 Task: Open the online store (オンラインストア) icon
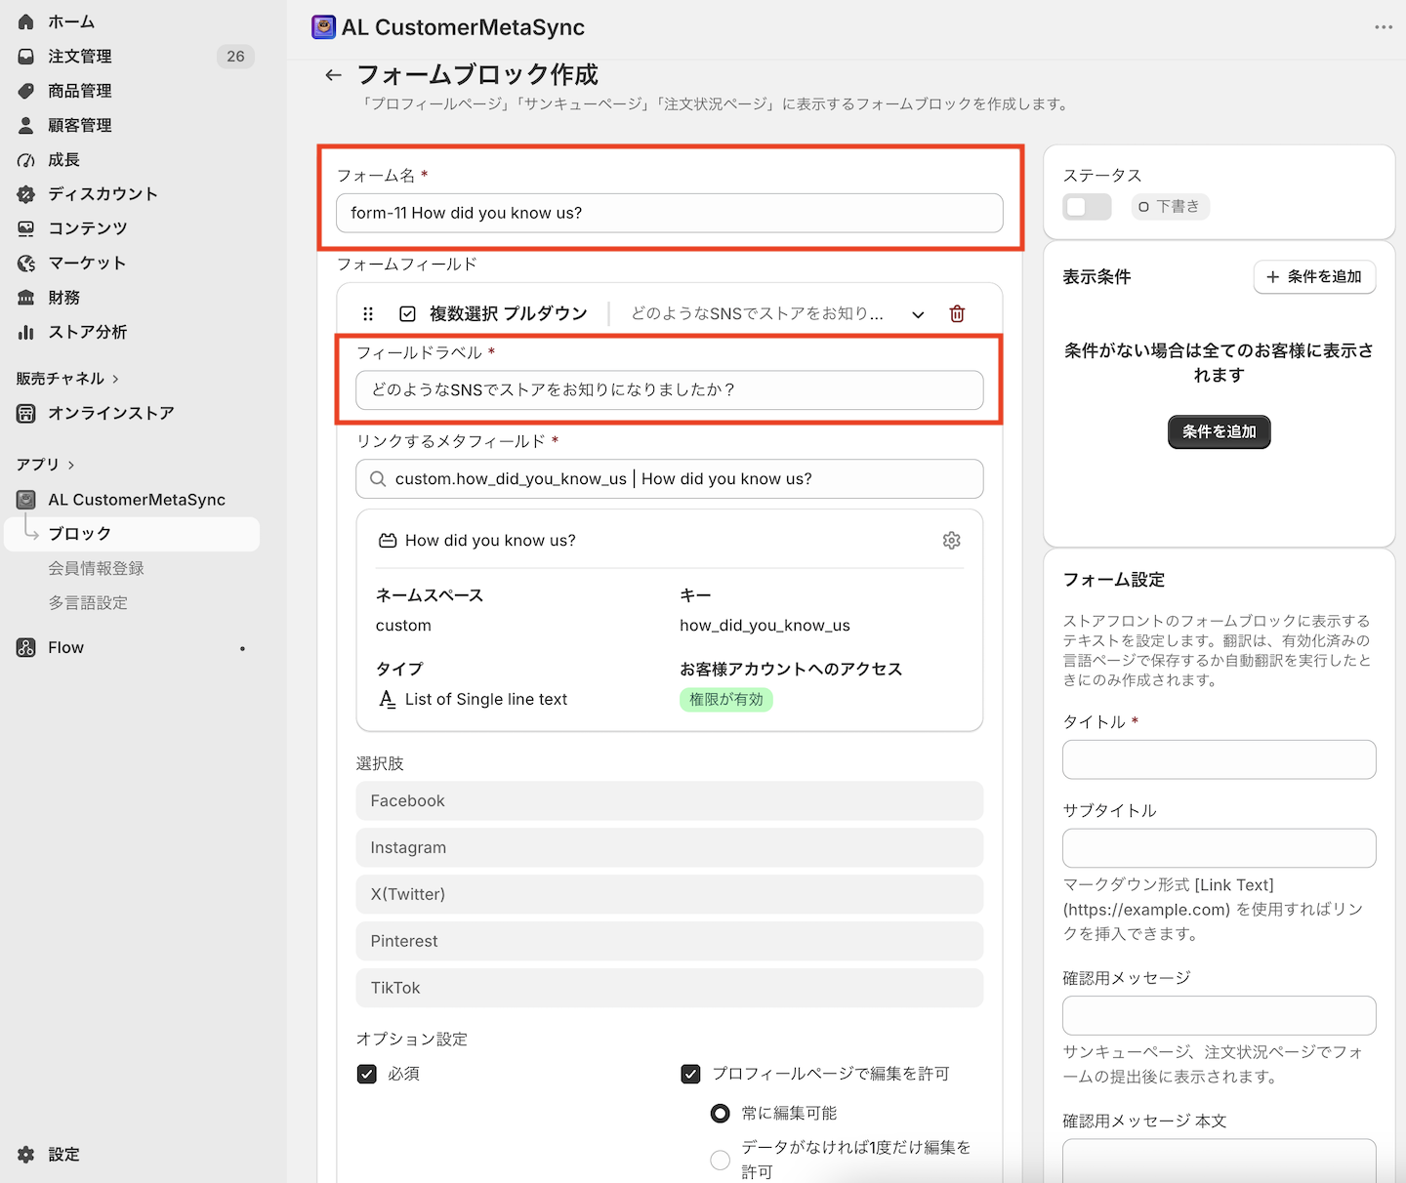tap(26, 413)
